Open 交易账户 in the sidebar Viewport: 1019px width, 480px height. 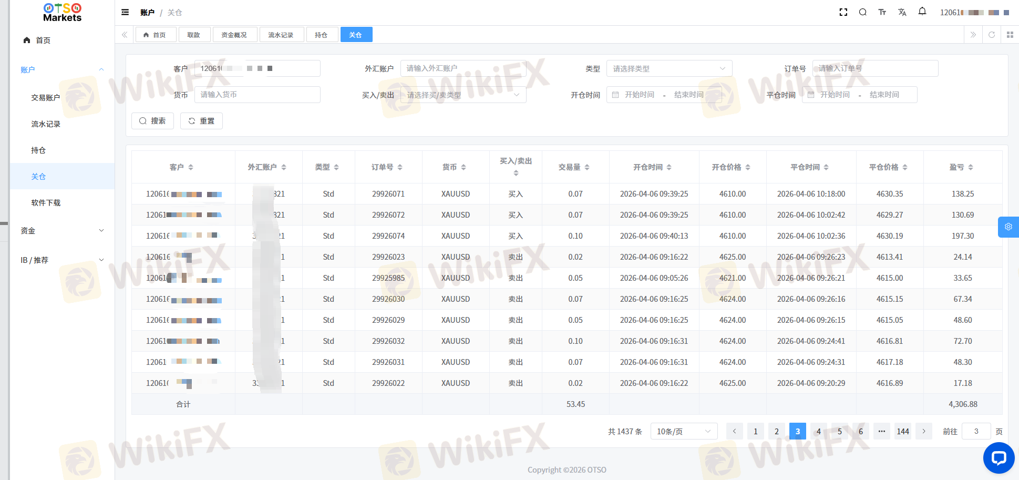pyautogui.click(x=46, y=98)
